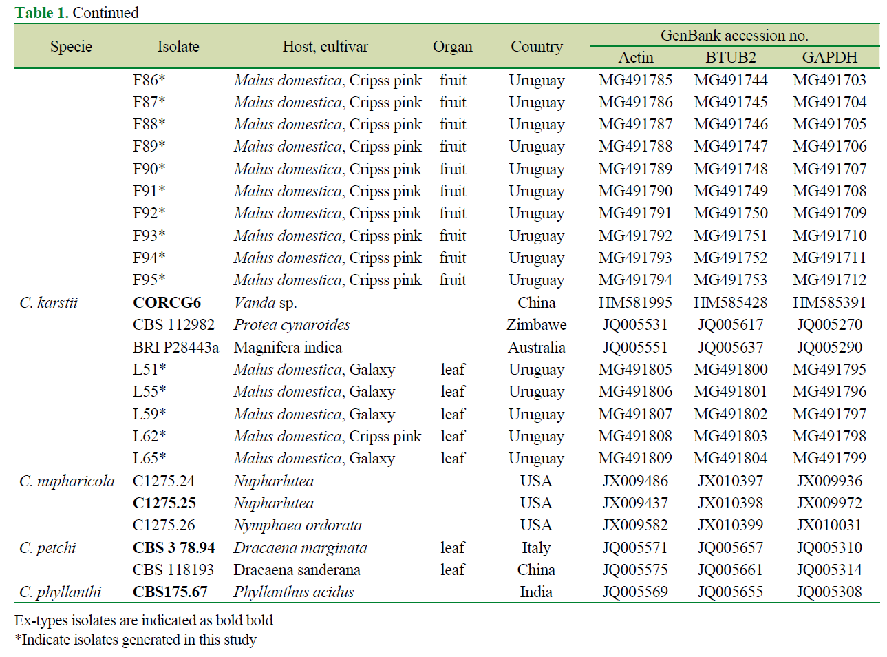Click species name 'C. karstii'
887x657 pixels.
[48, 302]
